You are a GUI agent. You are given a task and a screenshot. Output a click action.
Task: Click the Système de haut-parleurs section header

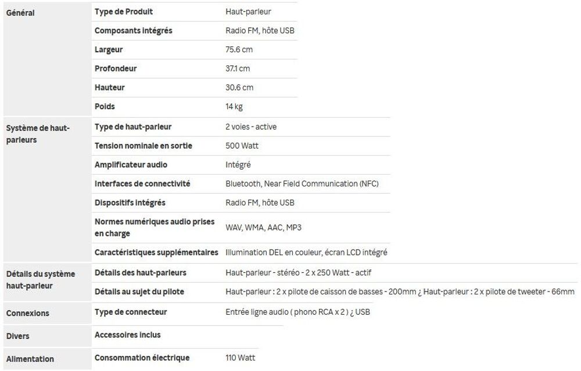click(38, 134)
